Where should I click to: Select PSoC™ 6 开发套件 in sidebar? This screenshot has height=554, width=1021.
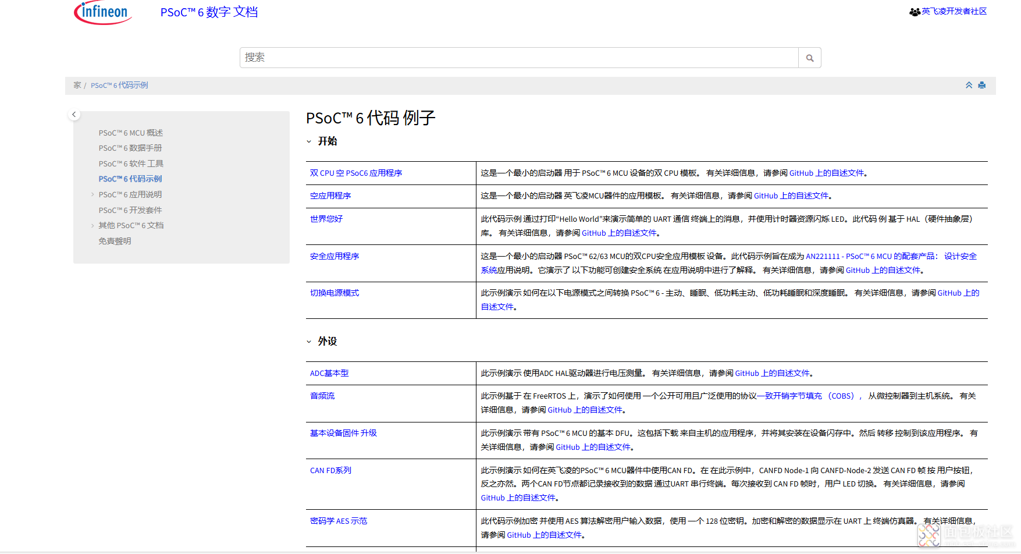(130, 210)
